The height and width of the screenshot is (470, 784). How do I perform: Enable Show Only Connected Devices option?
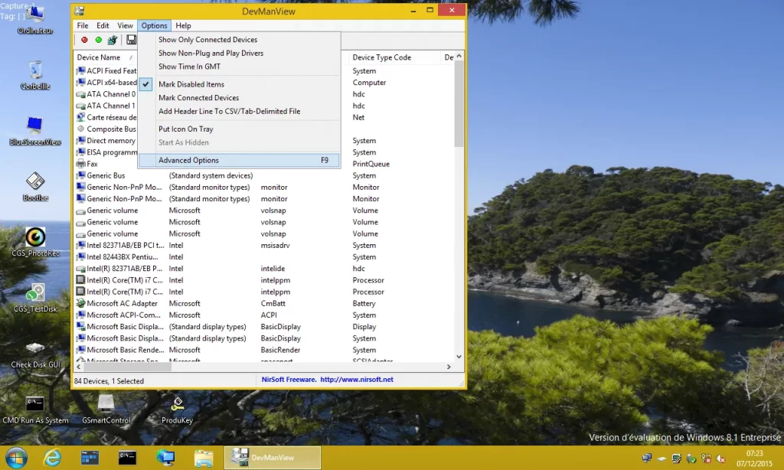coord(239,40)
